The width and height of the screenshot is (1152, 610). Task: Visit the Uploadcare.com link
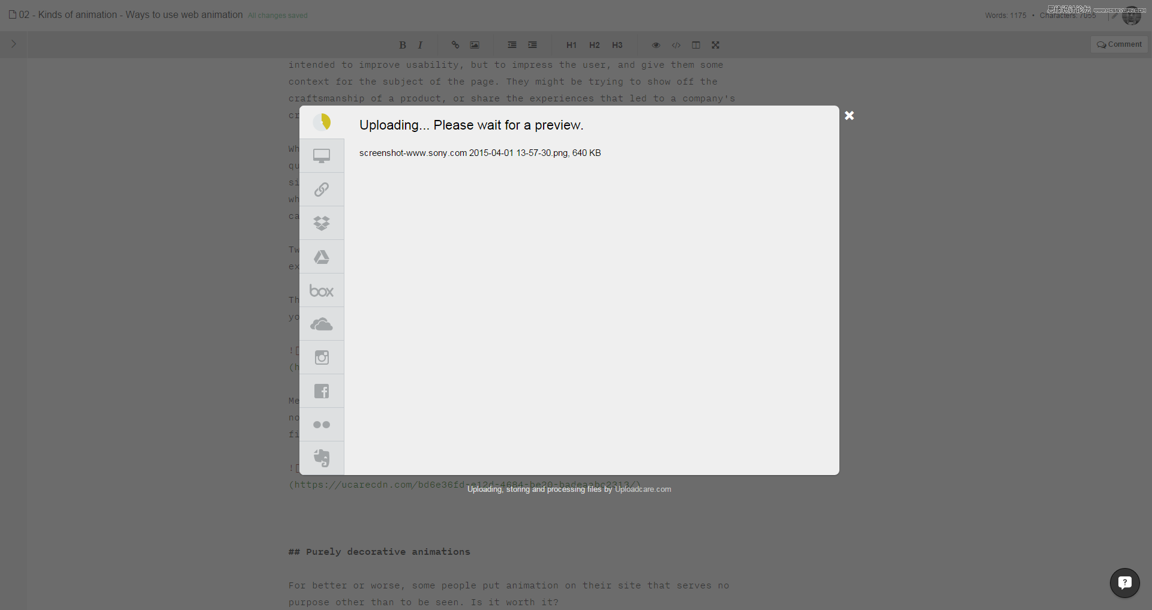643,489
